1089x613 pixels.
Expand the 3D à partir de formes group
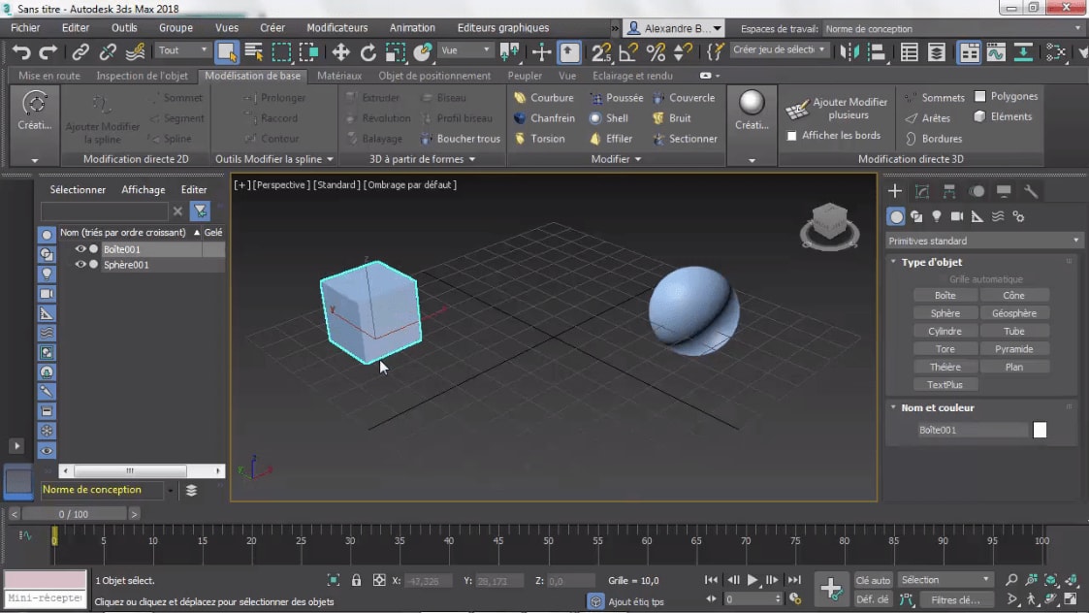coord(422,159)
